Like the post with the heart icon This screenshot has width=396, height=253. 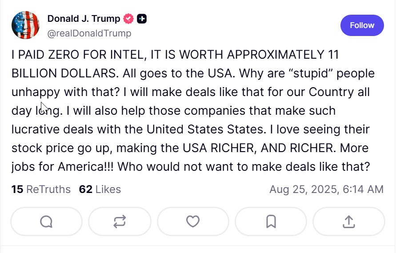[x=192, y=221]
